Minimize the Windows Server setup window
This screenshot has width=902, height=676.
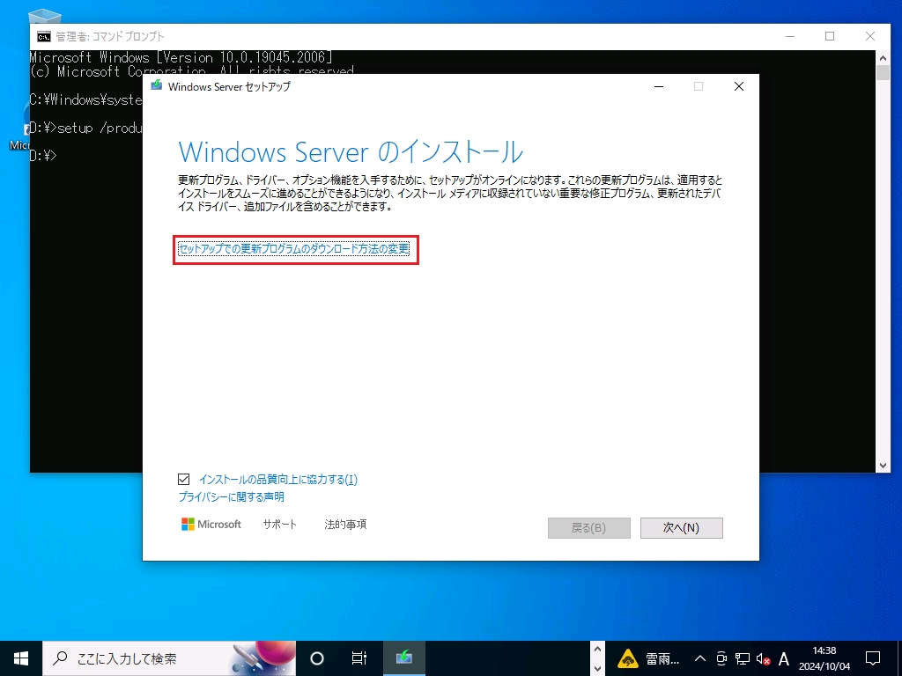659,86
